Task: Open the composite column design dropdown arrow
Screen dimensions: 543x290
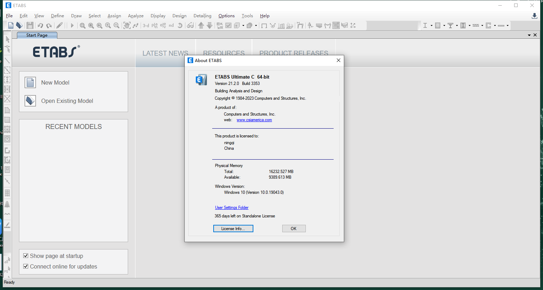Action: (469, 25)
